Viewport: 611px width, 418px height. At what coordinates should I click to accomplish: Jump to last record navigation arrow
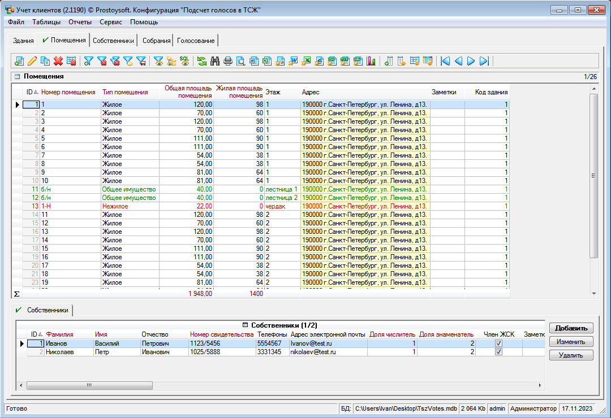coord(484,61)
